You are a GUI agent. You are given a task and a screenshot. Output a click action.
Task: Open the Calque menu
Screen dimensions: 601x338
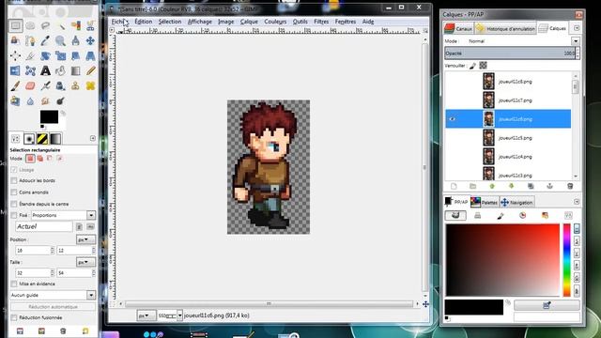249,22
